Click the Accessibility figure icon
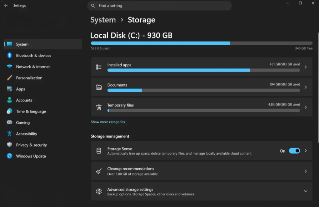 tap(10, 134)
